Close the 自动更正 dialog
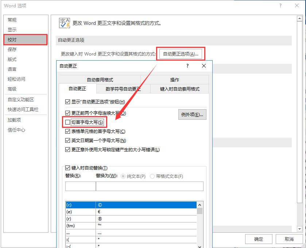This screenshot has height=248, width=306. pyautogui.click(x=204, y=66)
